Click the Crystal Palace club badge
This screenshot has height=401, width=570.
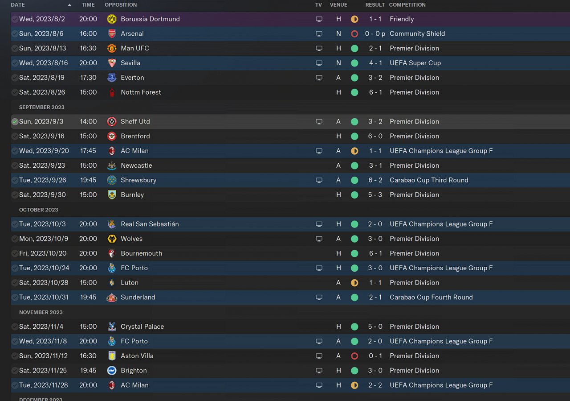(112, 327)
